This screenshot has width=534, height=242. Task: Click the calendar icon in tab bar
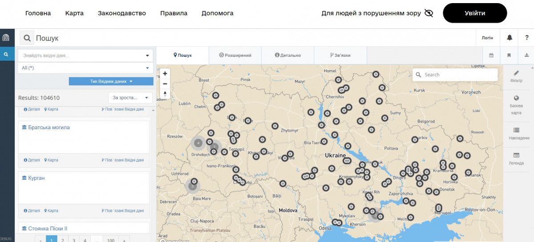[491, 56]
